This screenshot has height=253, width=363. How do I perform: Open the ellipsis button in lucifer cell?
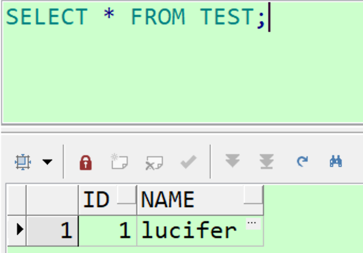coord(252,223)
